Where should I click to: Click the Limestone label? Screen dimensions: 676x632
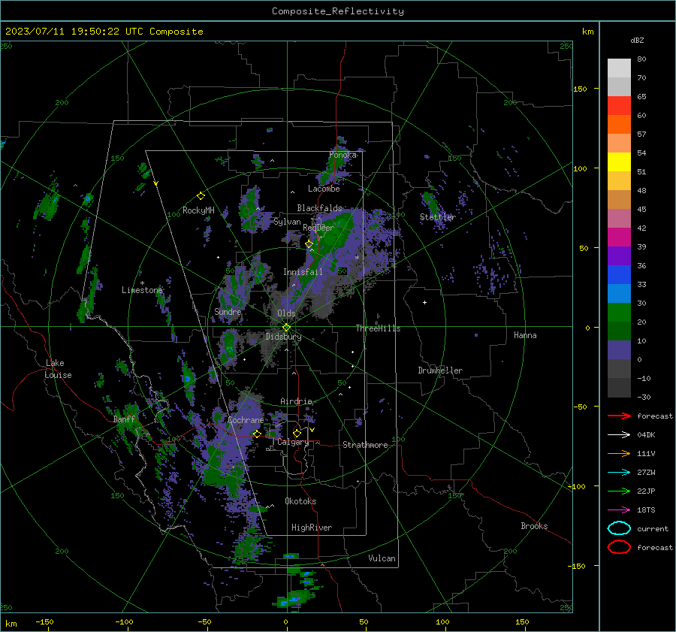[142, 290]
